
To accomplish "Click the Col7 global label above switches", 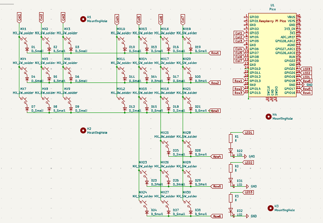I will coord(183,19).
